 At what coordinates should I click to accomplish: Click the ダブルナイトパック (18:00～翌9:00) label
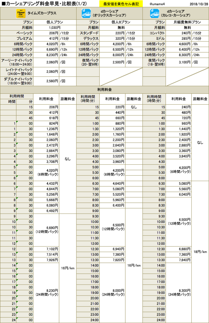17,81
